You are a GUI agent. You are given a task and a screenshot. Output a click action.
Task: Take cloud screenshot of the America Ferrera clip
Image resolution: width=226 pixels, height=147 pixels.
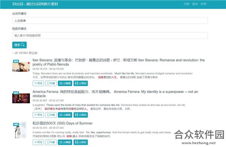point(65,115)
